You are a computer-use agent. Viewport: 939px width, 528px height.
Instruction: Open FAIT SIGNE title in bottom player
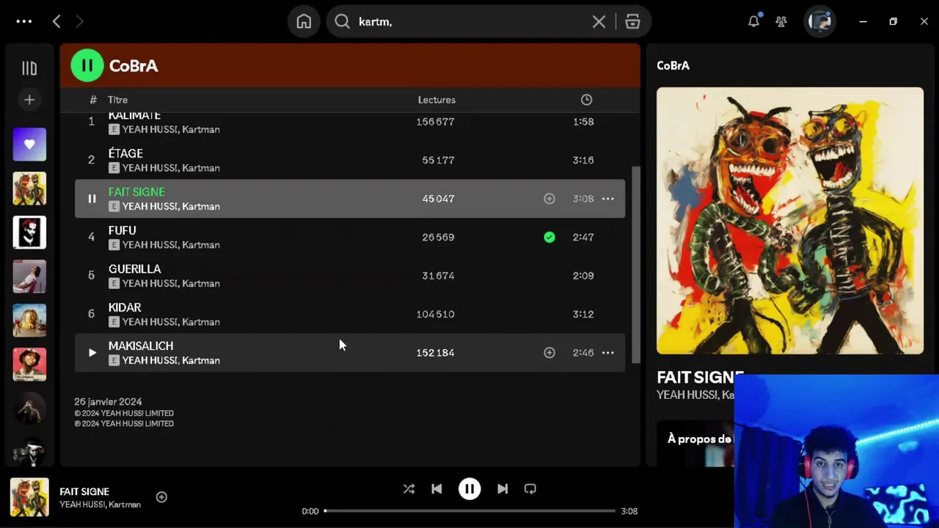84,491
